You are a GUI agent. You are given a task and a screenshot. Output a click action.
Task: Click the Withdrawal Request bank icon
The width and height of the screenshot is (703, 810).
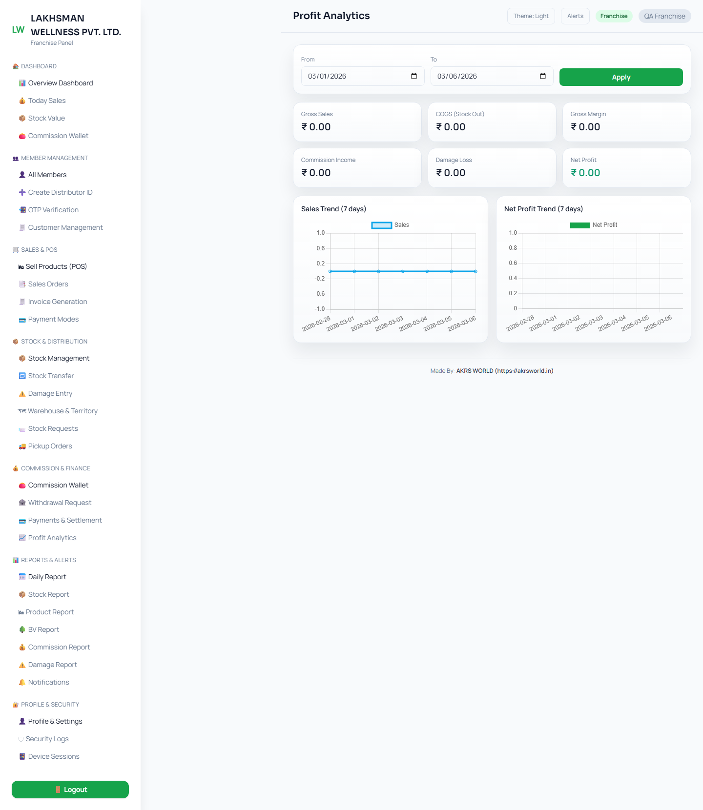pos(22,503)
